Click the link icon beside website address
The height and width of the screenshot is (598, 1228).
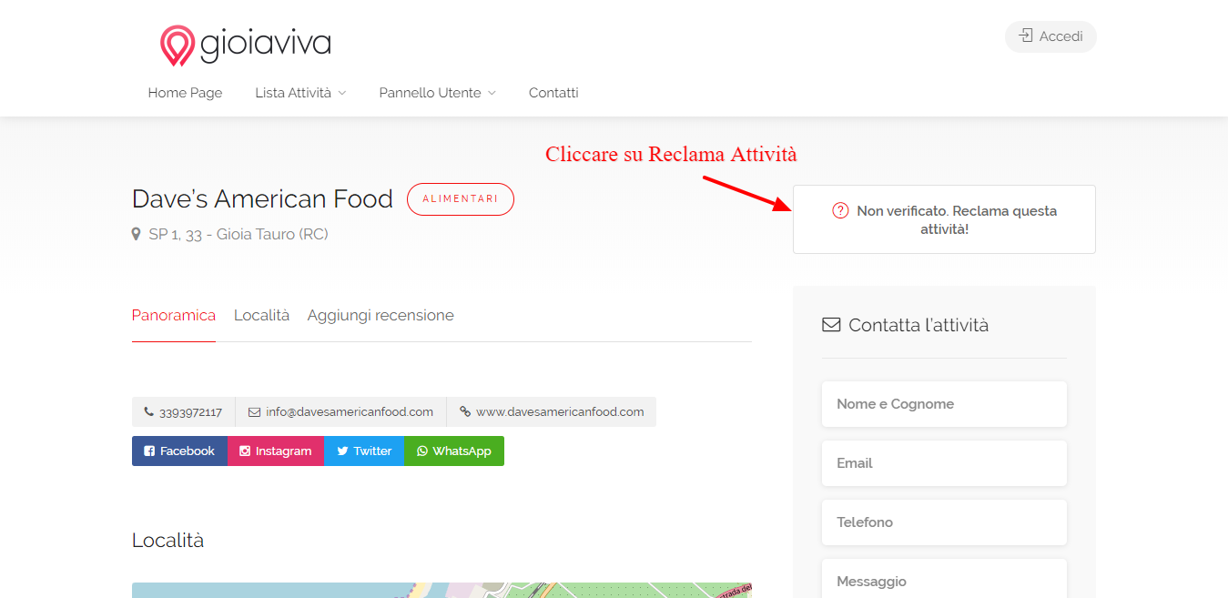[x=465, y=411]
